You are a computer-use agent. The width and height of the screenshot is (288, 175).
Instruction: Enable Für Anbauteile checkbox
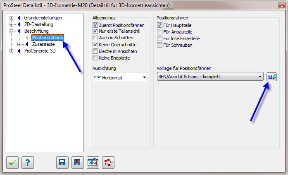tap(159, 31)
